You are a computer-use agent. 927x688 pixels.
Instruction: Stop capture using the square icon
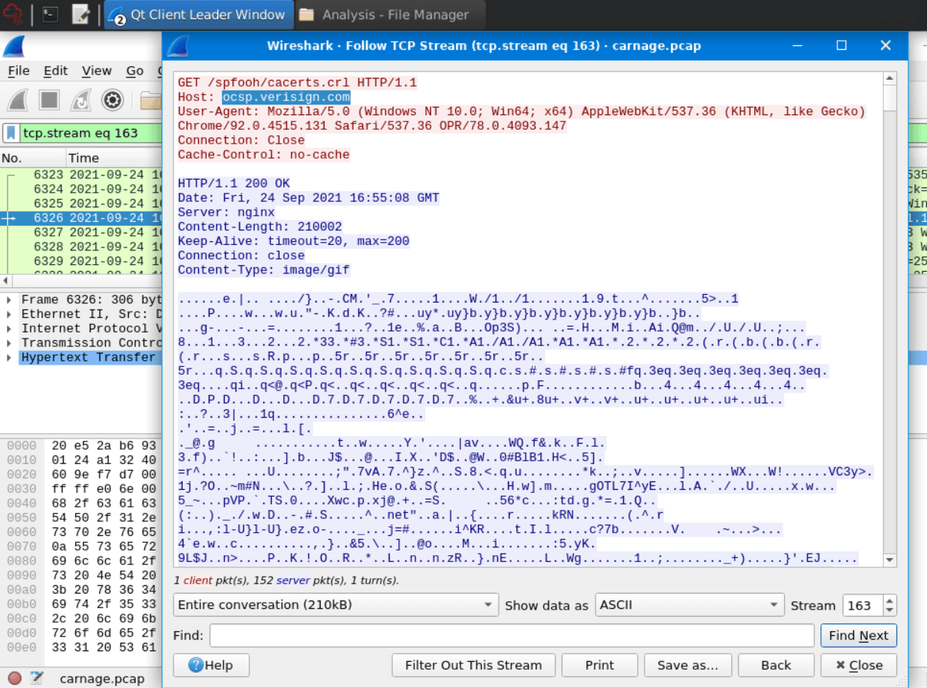50,100
